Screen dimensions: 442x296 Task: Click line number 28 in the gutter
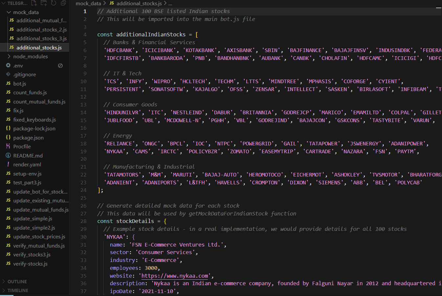[x=83, y=221]
